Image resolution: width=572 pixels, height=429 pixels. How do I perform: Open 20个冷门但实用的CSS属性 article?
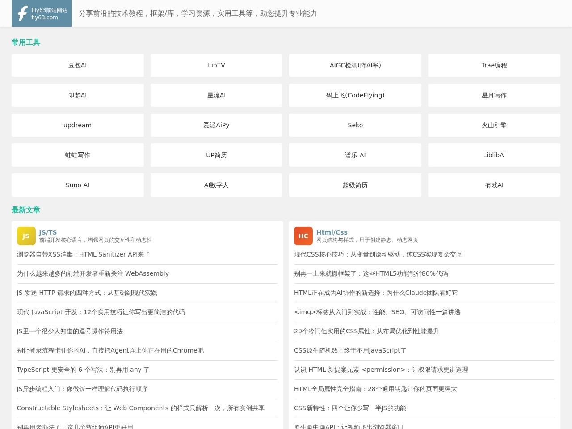(366, 331)
